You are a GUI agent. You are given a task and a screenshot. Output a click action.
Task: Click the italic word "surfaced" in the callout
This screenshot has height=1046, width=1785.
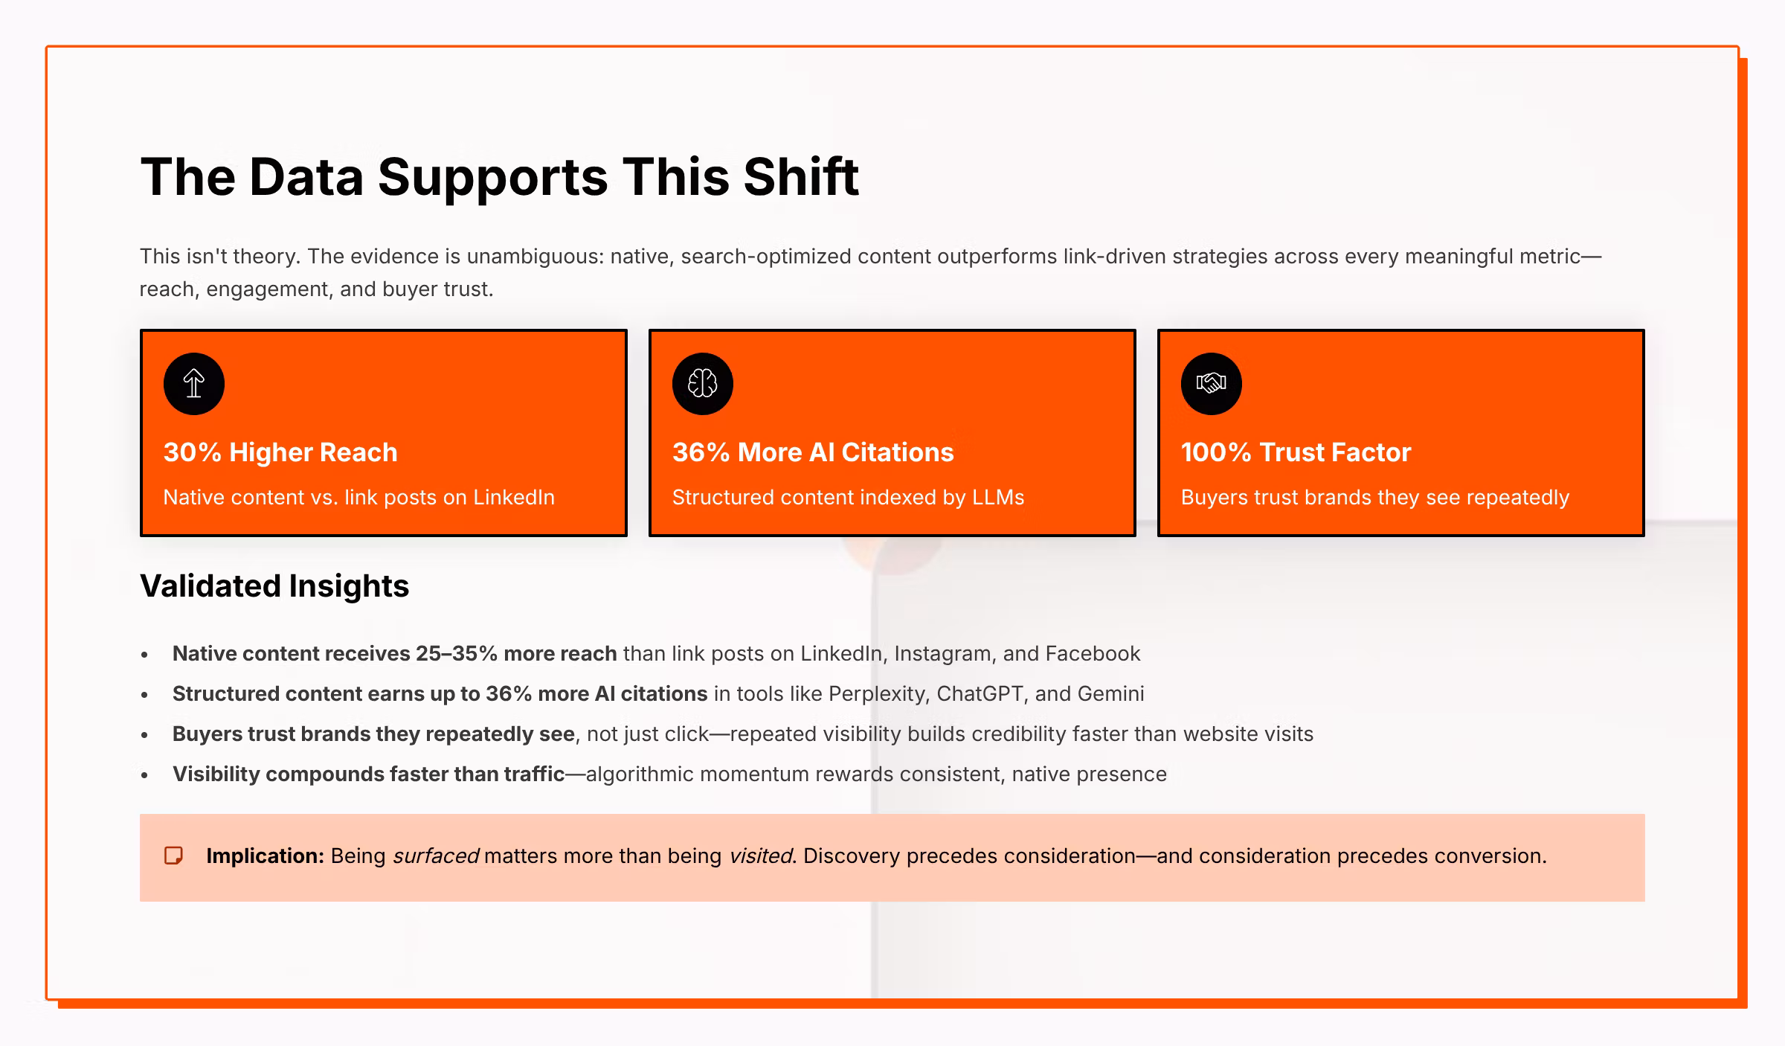(436, 856)
